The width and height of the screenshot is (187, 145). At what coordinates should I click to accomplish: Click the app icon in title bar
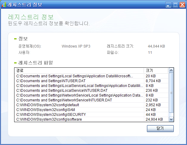pyautogui.click(x=4, y=5)
